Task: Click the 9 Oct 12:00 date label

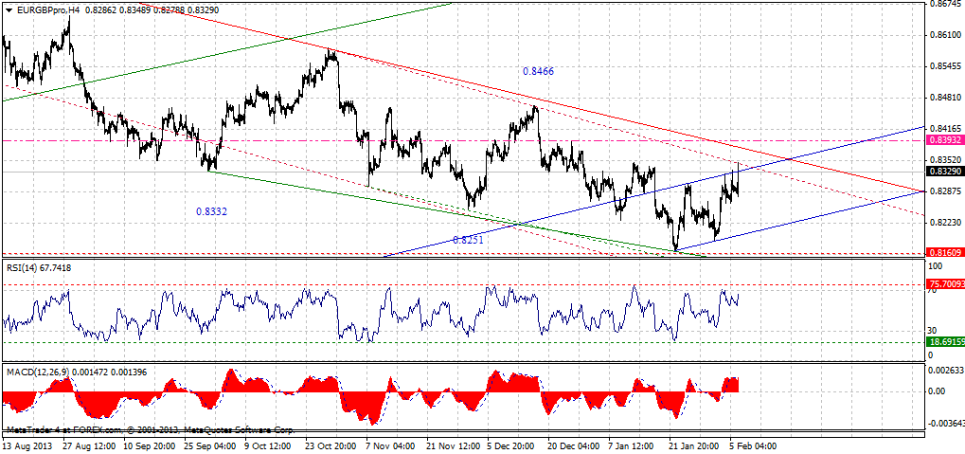Action: coord(268,445)
